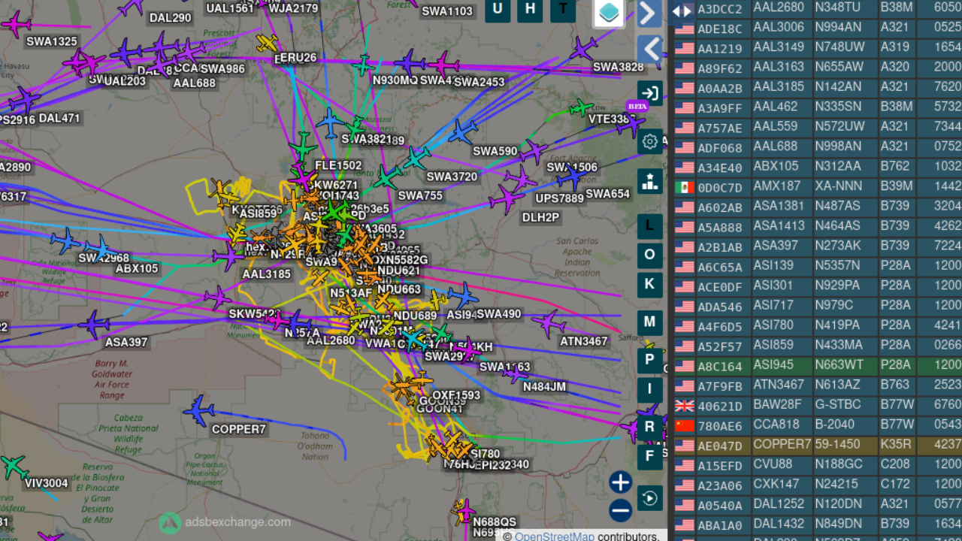
Task: Toggle the R button
Action: pyautogui.click(x=650, y=427)
